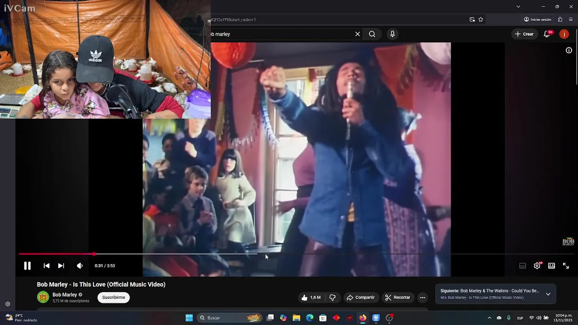This screenshot has width=578, height=325.
Task: Mute the video volume speaker icon
Action: [79, 266]
